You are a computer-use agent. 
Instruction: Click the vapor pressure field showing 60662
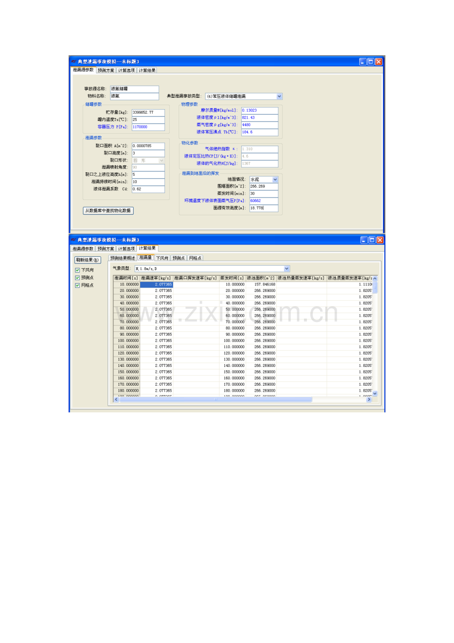[x=264, y=201]
